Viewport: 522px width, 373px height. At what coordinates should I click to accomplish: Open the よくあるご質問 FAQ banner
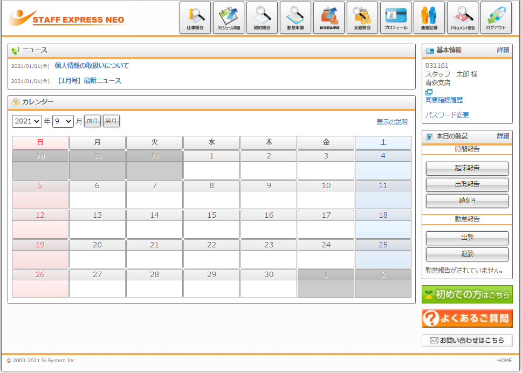(467, 319)
